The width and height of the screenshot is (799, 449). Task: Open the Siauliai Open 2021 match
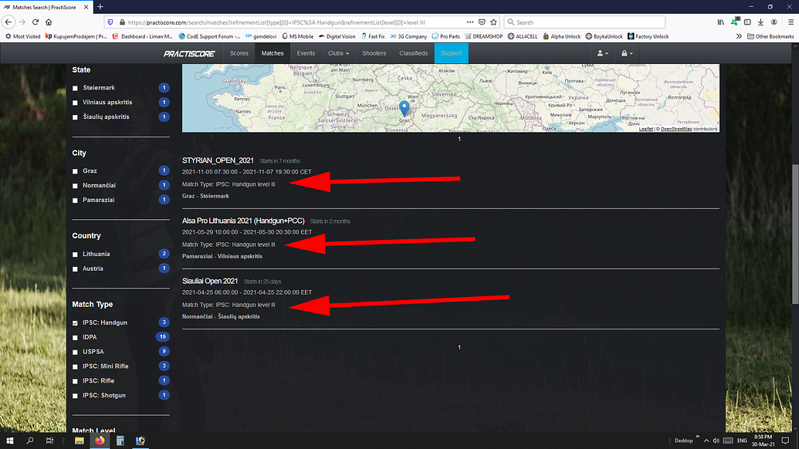(x=210, y=281)
